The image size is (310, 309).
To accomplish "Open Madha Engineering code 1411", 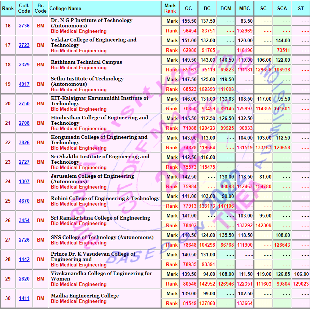I will click(x=24, y=299).
